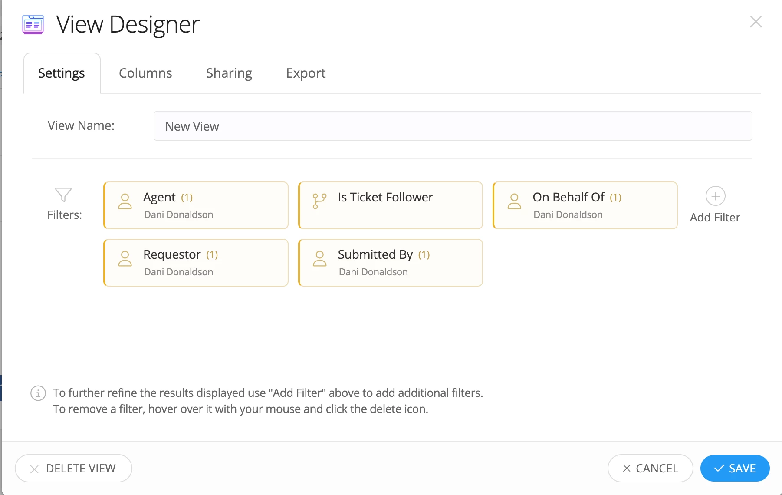Open the Agent filter card
The height and width of the screenshot is (495, 782).
tap(196, 205)
